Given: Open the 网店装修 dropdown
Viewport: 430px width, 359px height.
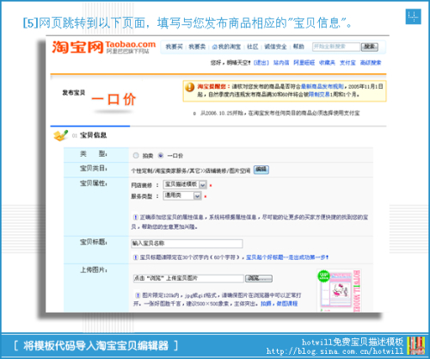Looking at the screenshot, I should pos(185,184).
